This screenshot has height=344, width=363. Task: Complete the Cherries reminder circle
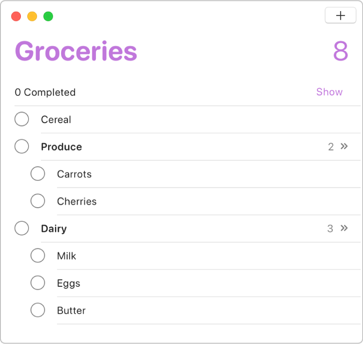pos(38,201)
